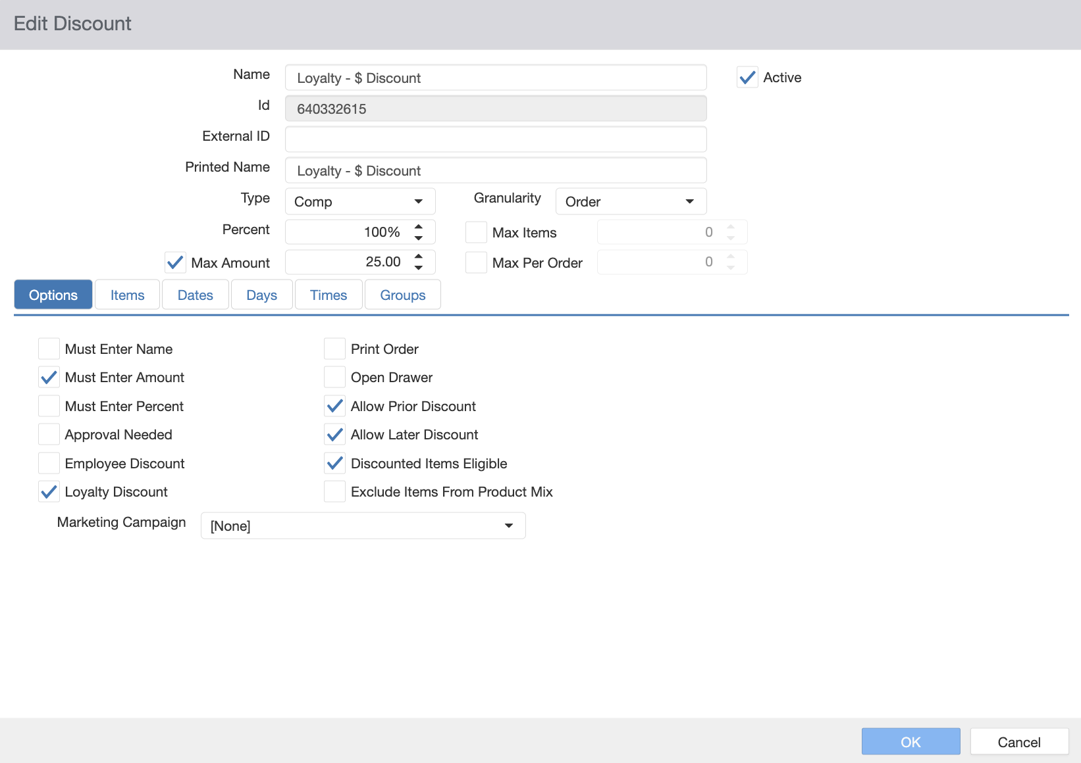Click OK to save the discount
Image resolution: width=1081 pixels, height=763 pixels.
(910, 741)
